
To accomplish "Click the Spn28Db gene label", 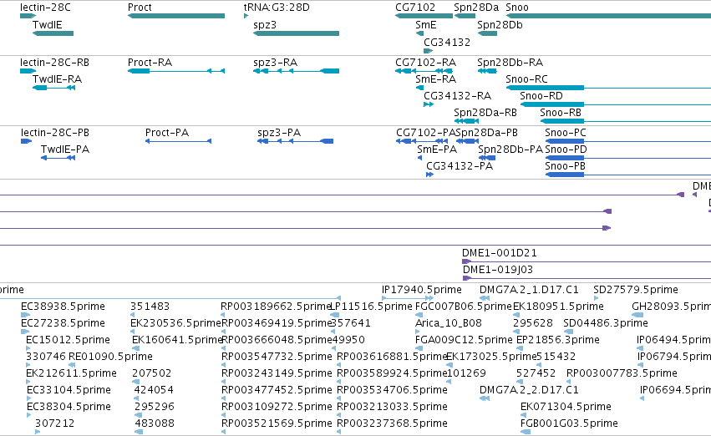I will coord(500,25).
